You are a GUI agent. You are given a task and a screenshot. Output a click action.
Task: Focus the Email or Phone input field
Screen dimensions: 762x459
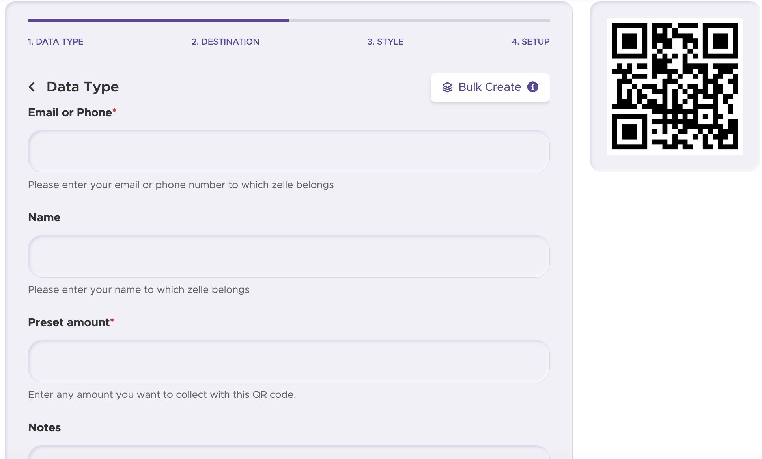pyautogui.click(x=289, y=151)
